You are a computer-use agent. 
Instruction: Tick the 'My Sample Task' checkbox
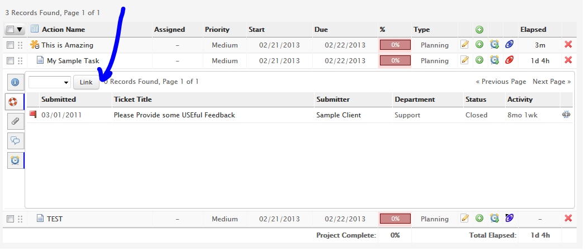tap(10, 60)
